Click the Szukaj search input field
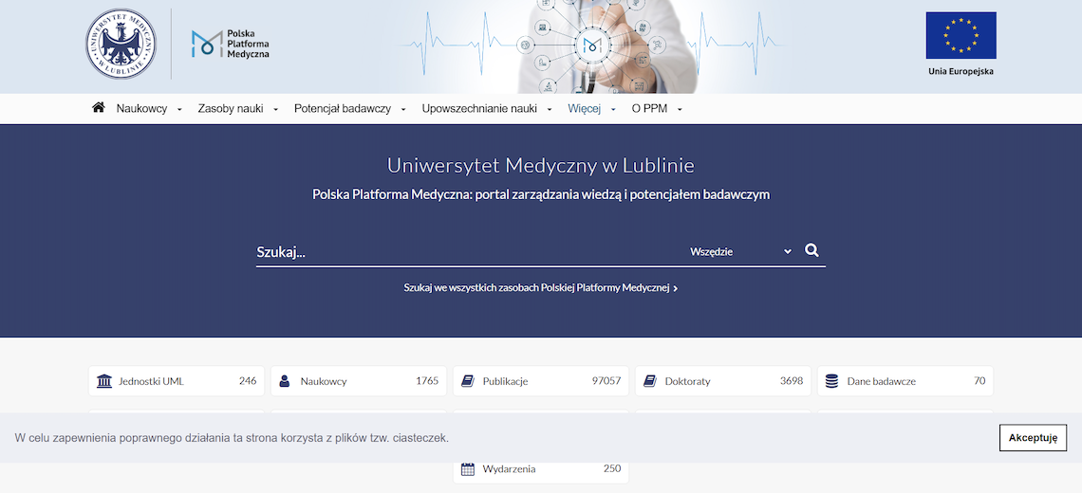The image size is (1082, 493). (x=469, y=251)
